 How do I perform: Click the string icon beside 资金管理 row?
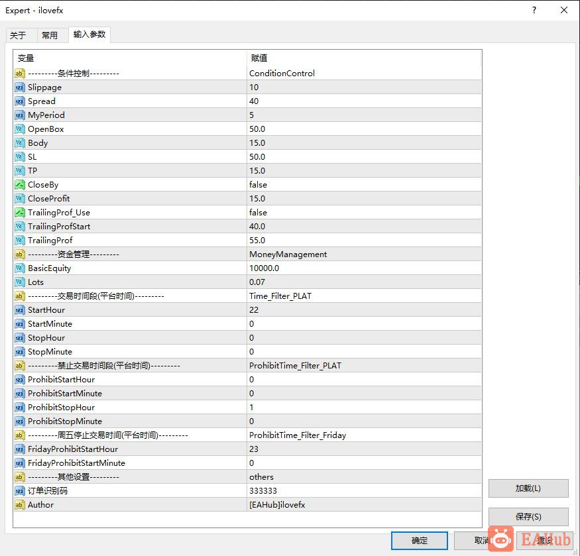(x=20, y=254)
